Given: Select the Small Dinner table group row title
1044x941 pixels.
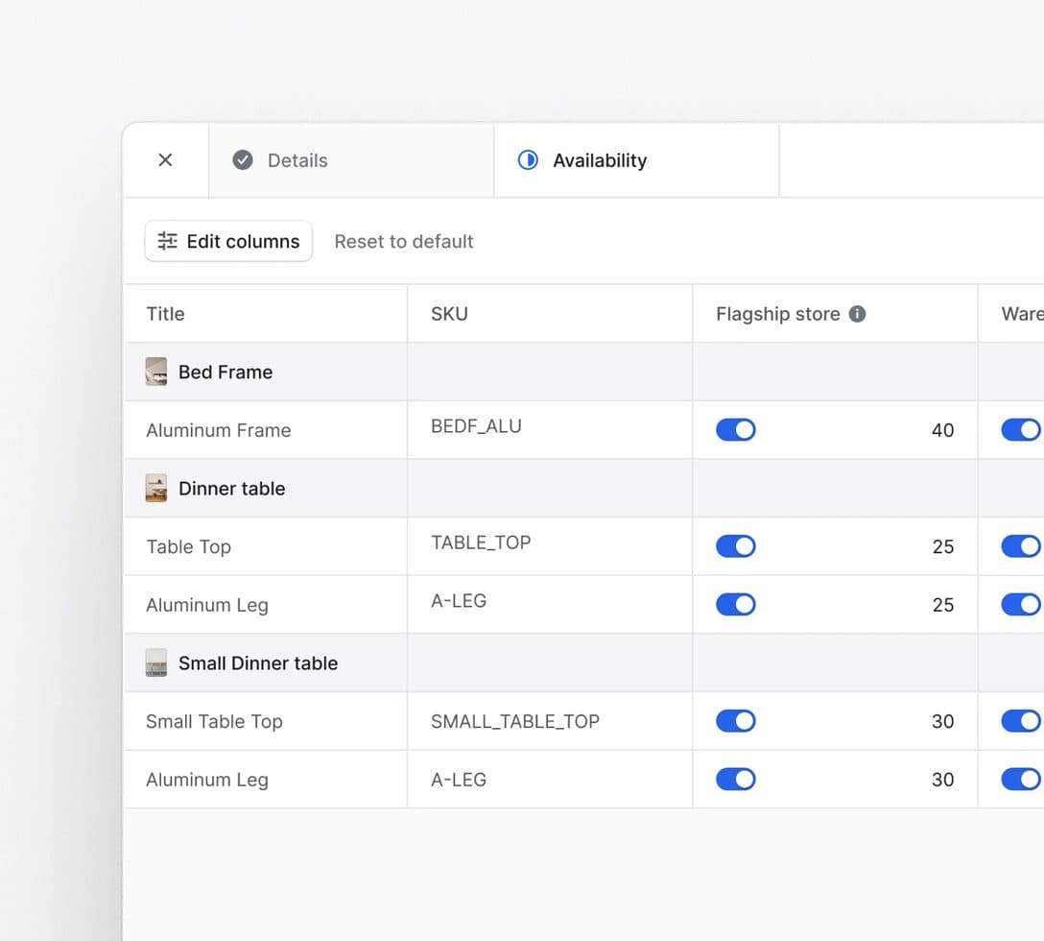Looking at the screenshot, I should tap(258, 664).
